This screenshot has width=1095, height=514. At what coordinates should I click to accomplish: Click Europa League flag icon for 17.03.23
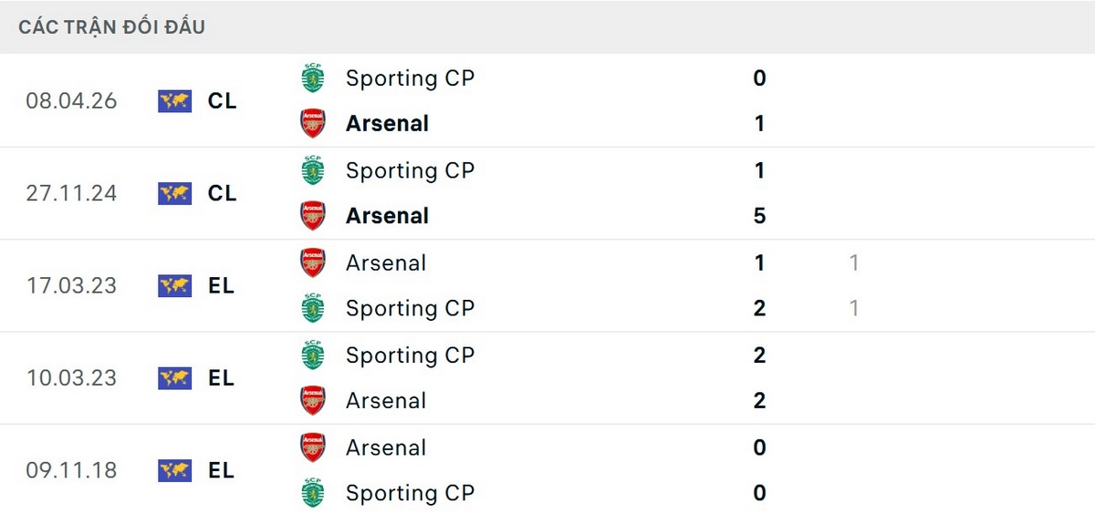(174, 285)
